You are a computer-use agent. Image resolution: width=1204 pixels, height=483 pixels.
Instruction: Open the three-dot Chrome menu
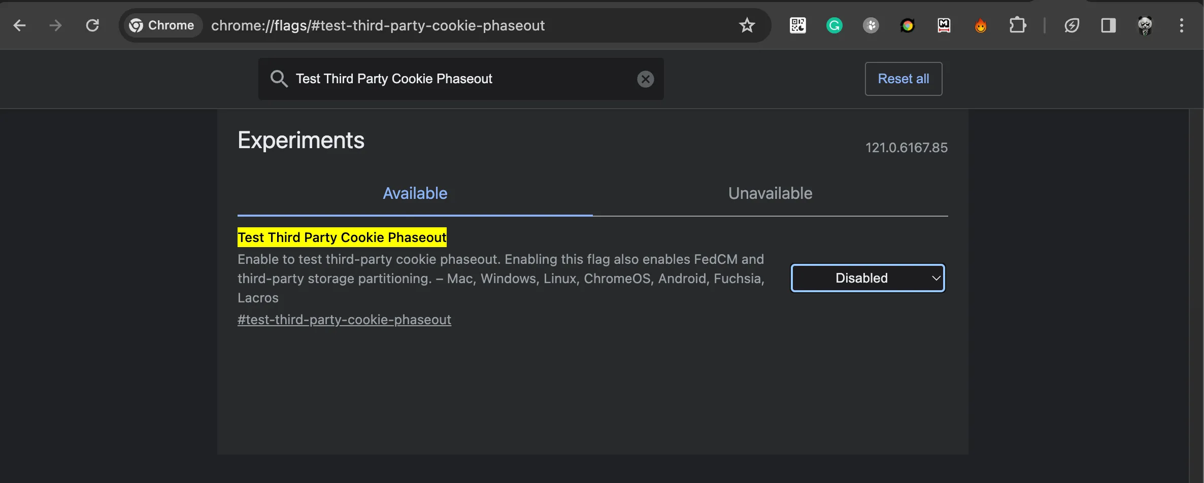[1182, 25]
